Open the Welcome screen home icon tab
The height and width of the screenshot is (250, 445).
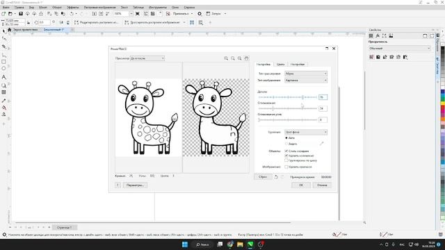point(9,29)
